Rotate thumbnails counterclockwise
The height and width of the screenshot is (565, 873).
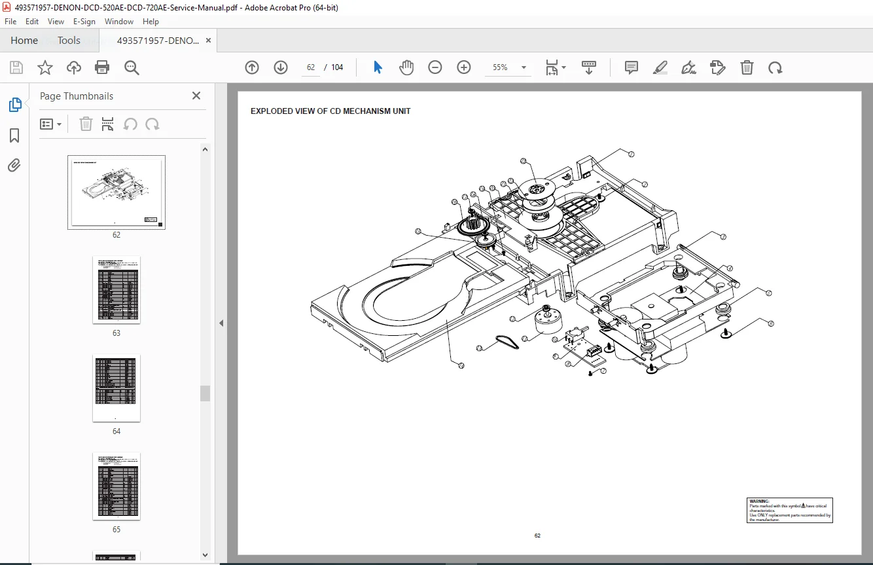(x=130, y=124)
